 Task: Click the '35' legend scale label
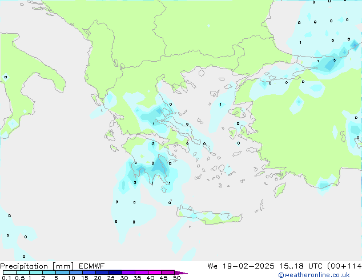137,278
